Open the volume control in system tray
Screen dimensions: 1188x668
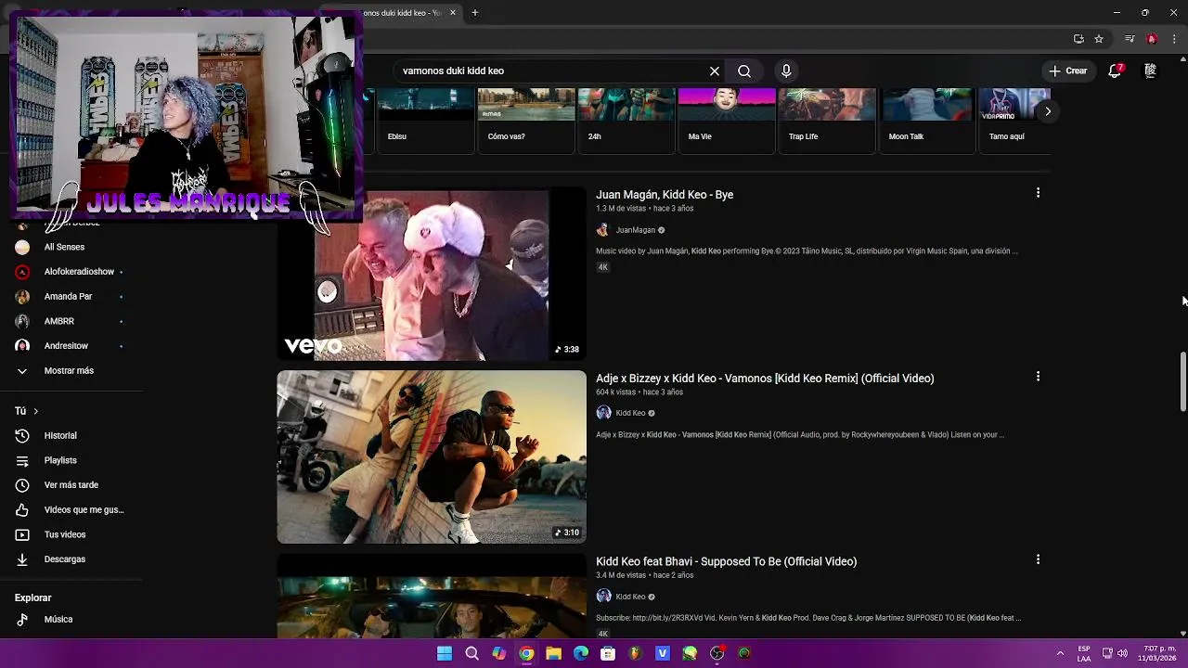coord(1123,653)
